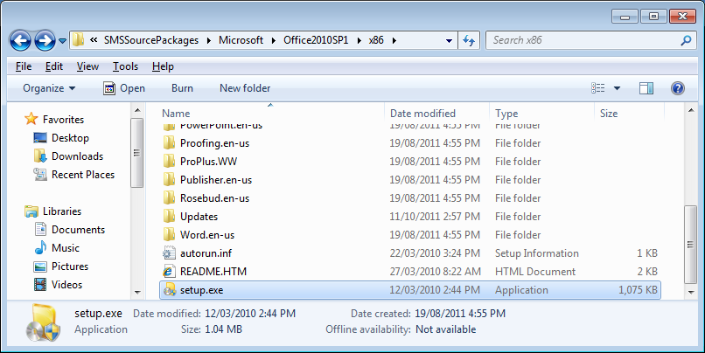Viewport: 705px width, 353px height.
Task: Select the README.HTM file icon
Action: coord(169,272)
